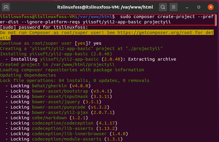Maximize the terminal window
219x142 pixels.
pos(199,7)
